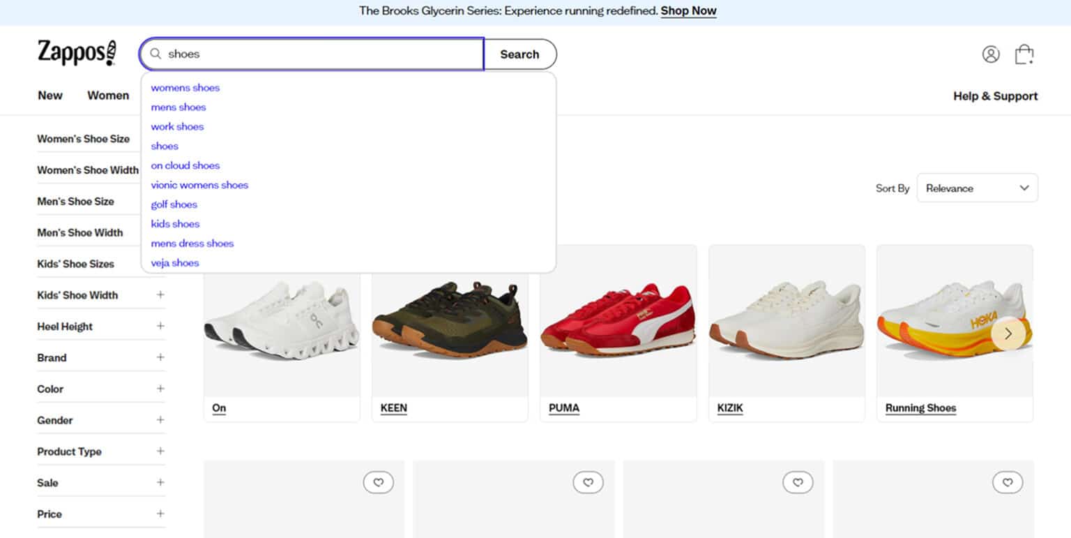1071x538 pixels.
Task: Open the New navigation menu
Action: tap(50, 96)
